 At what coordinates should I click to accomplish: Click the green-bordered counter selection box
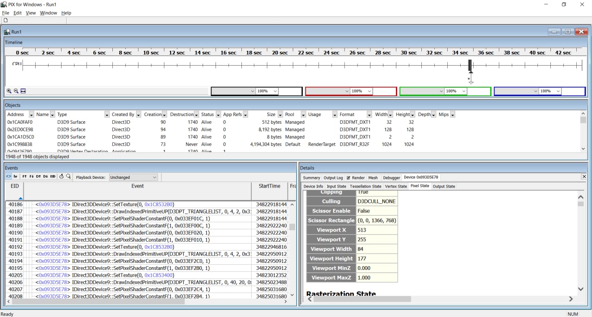click(421, 91)
